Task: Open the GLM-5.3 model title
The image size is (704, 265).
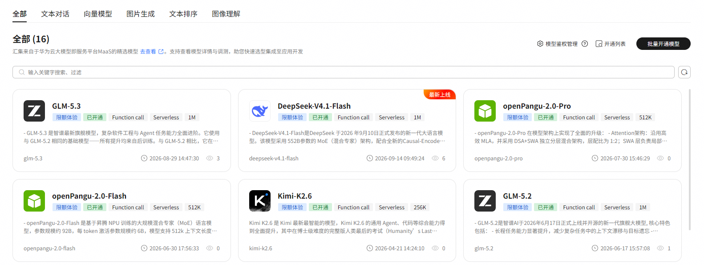Action: tap(66, 106)
